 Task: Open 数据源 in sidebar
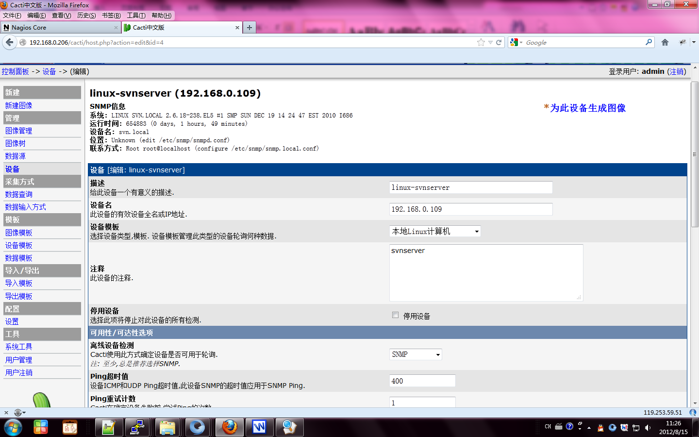[15, 156]
